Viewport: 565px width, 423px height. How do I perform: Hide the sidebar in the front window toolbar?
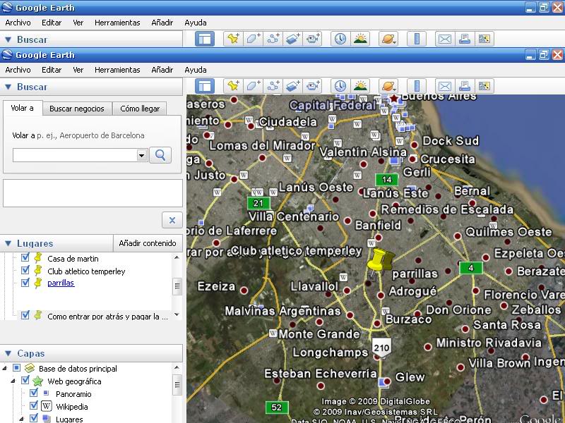coord(205,86)
